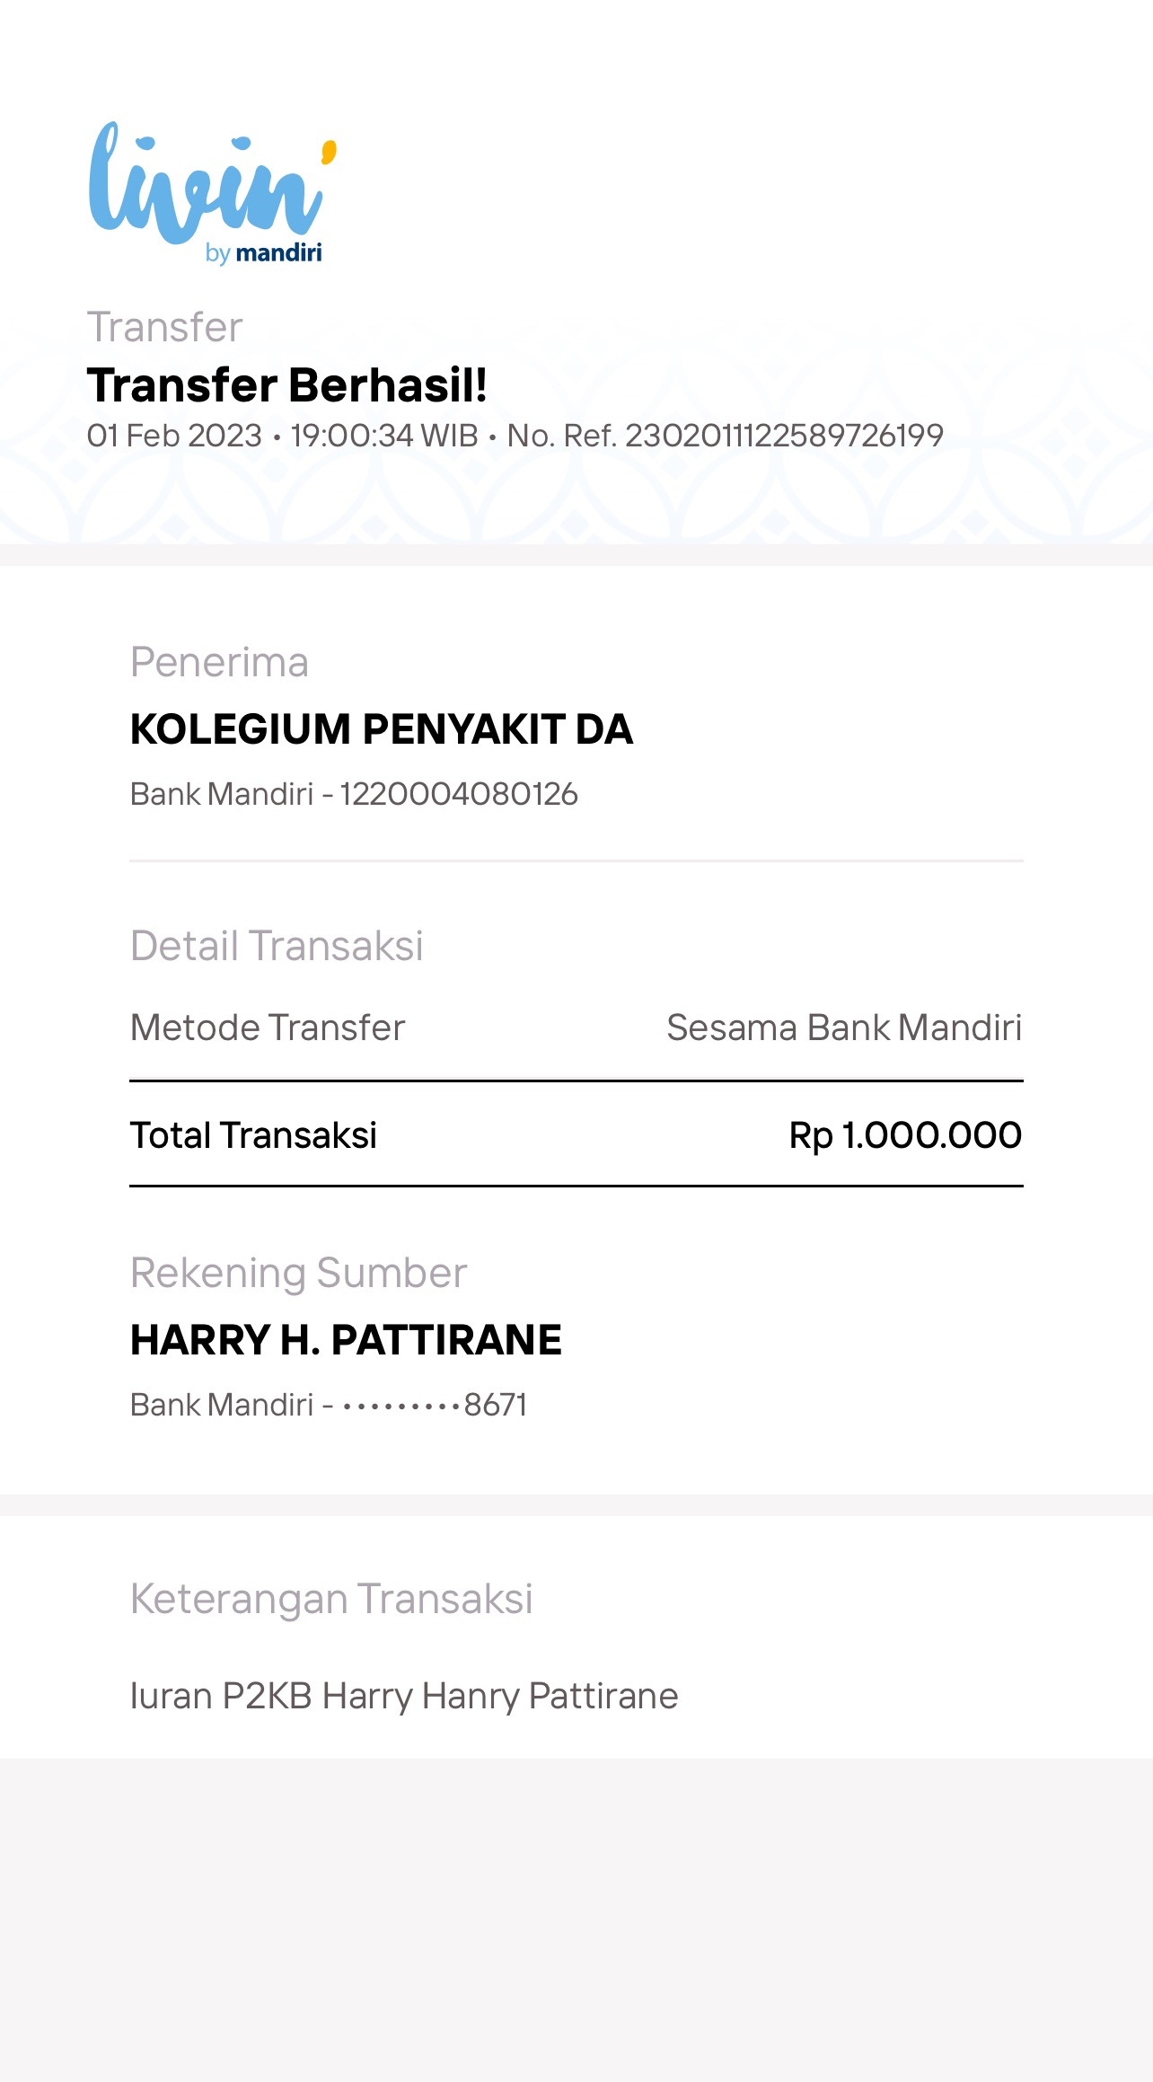
Task: Select the amount Rp 1.000.000
Action: point(904,1135)
